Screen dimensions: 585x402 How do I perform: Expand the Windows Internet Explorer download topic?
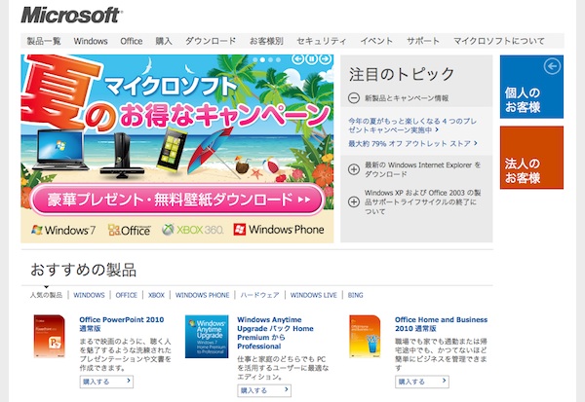tap(353, 170)
